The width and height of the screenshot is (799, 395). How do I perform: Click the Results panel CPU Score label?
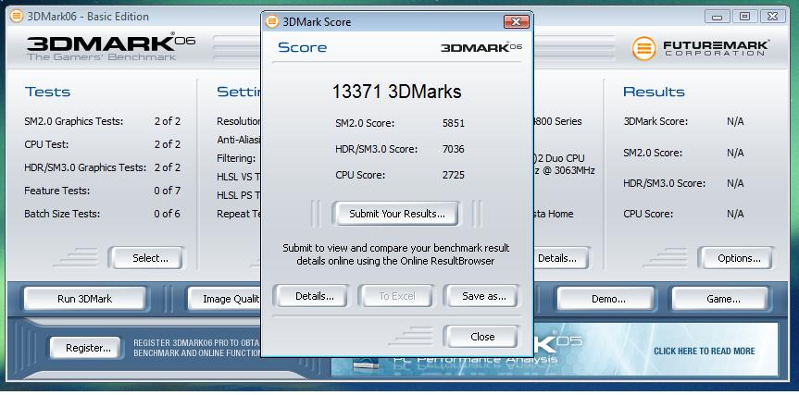648,214
